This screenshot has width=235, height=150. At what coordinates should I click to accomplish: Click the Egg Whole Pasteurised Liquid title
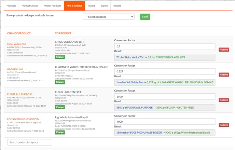71,117
